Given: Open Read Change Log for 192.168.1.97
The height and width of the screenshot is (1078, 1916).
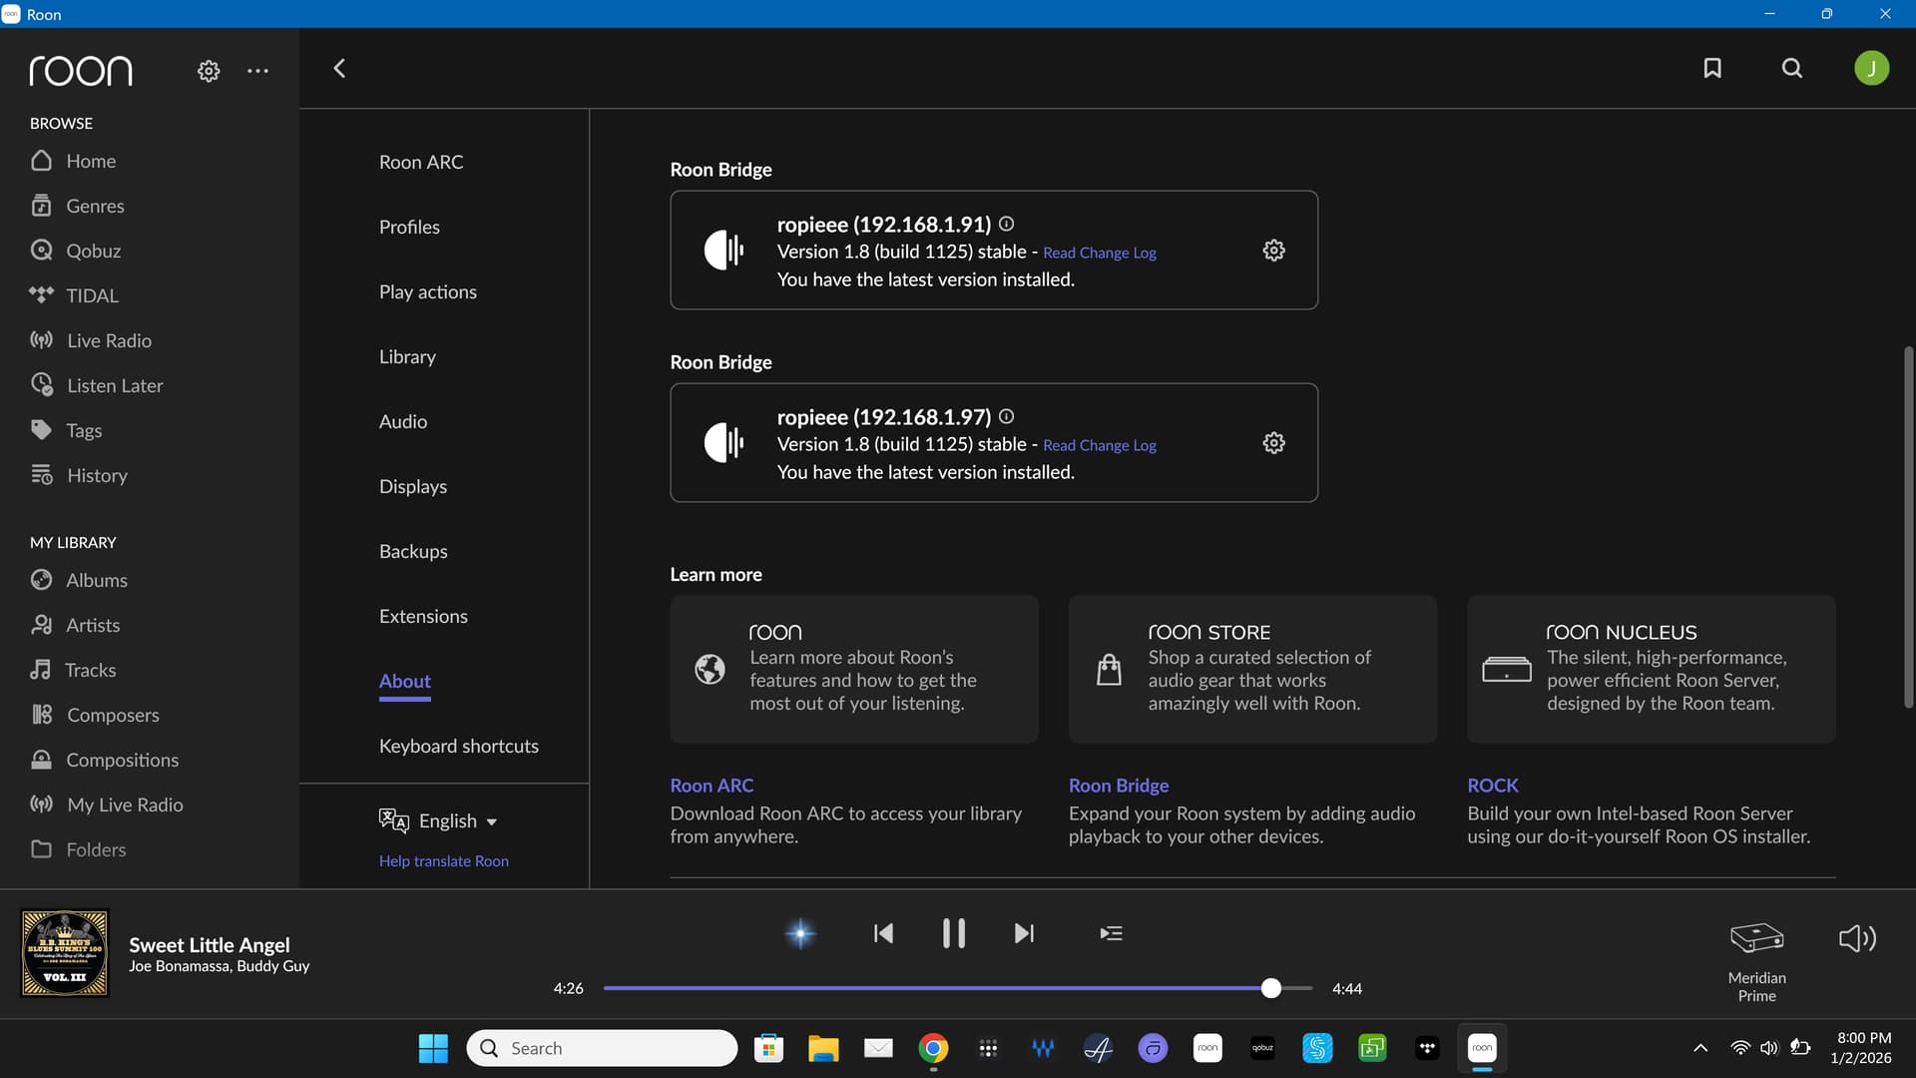Looking at the screenshot, I should click(1099, 446).
